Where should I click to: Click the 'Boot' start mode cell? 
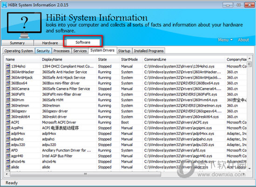125,122
